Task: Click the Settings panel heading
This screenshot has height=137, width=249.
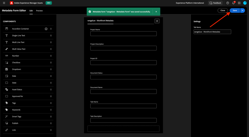Action: 197,22
